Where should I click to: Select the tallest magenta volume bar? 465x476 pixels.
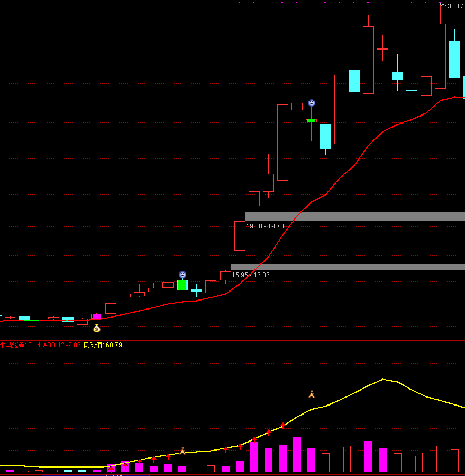[297, 454]
